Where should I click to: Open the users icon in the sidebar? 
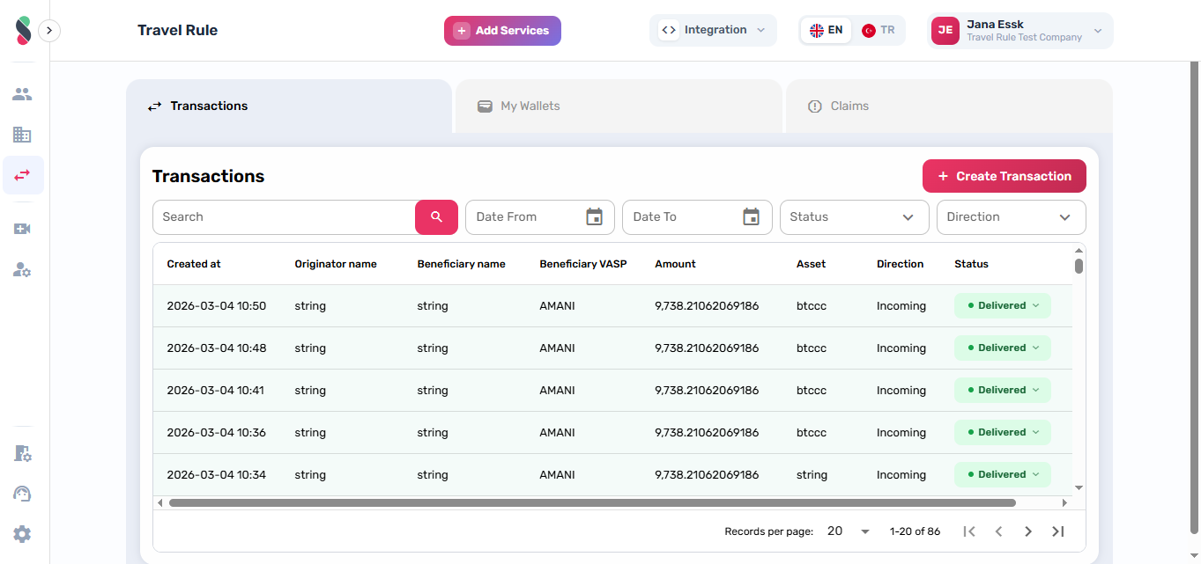[22, 94]
